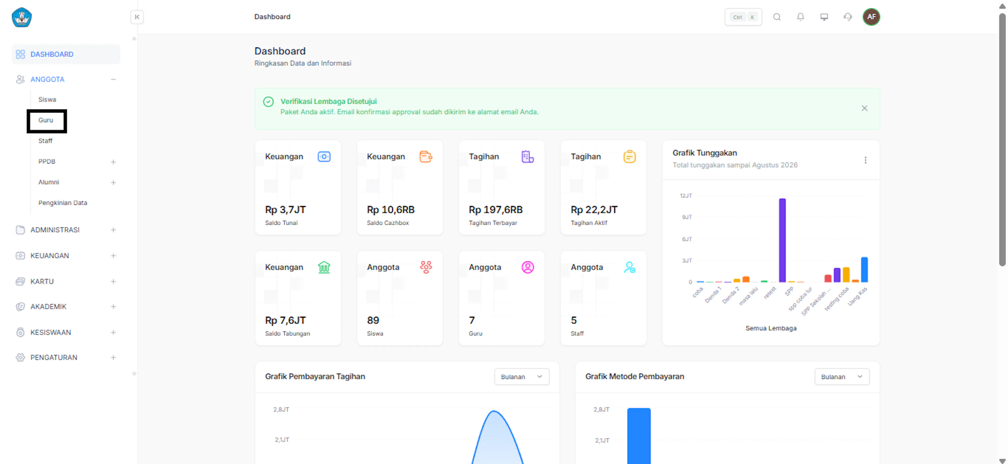Expand the KARTU menu plus

113,281
